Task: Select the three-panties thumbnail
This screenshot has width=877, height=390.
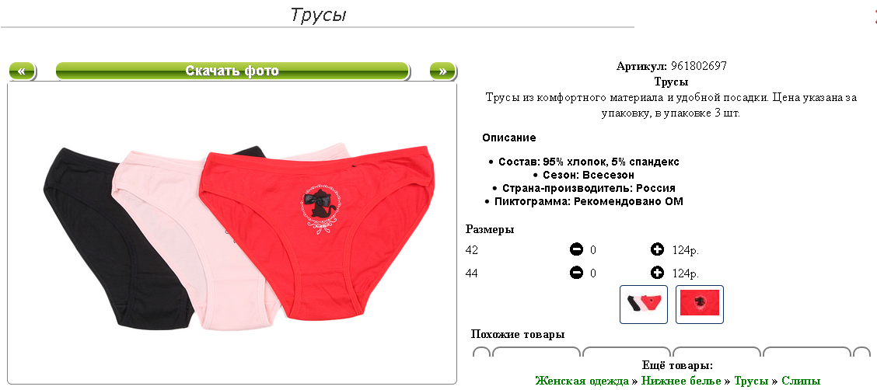Action: click(644, 305)
